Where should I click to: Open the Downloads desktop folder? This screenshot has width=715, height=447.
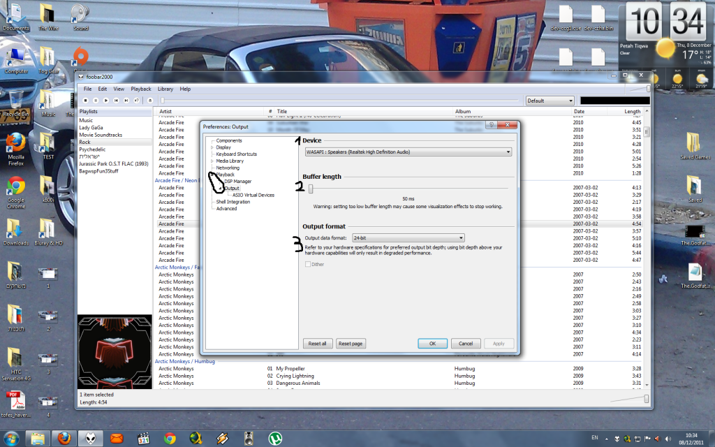16,232
